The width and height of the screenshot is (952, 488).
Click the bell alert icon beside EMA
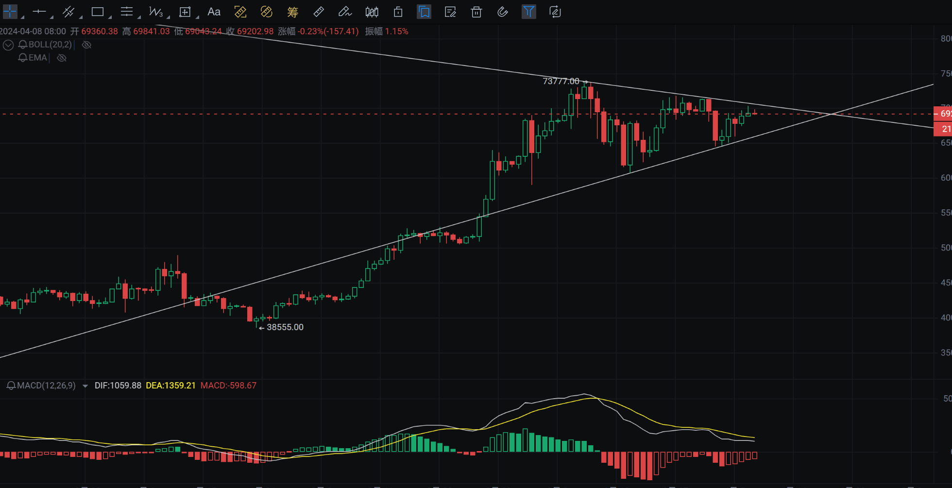(x=22, y=58)
